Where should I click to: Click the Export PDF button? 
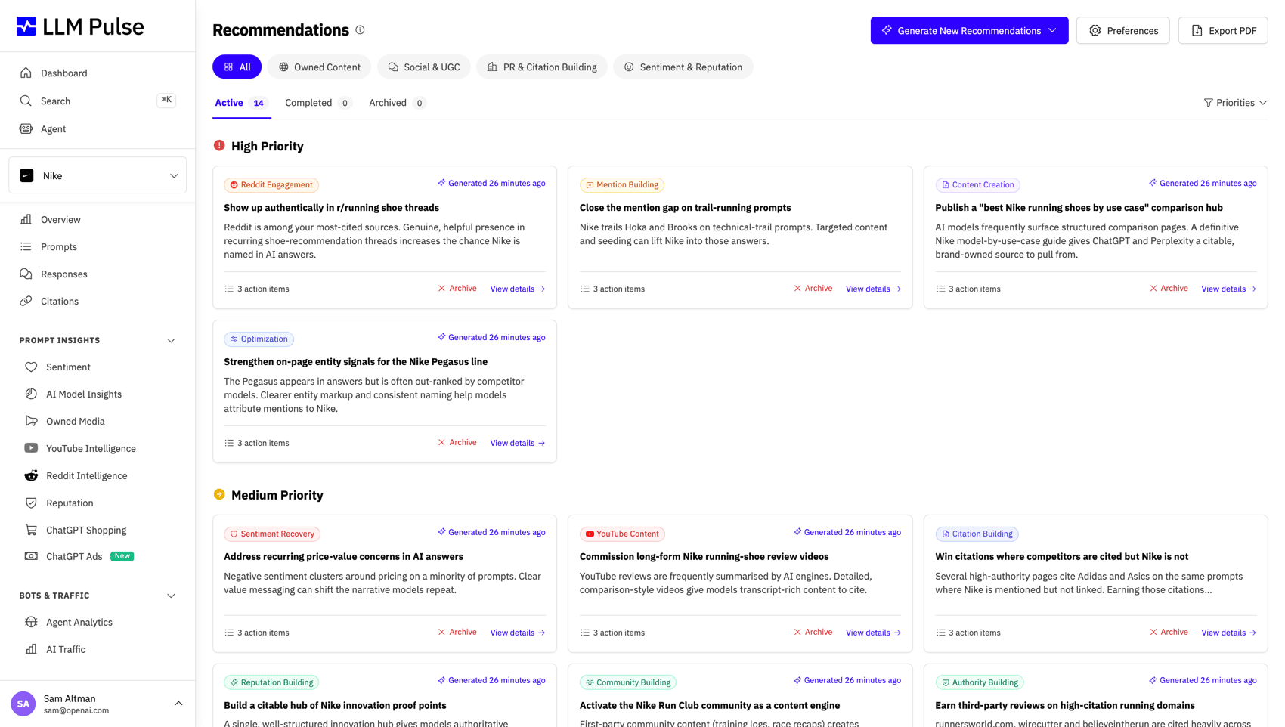click(x=1223, y=30)
